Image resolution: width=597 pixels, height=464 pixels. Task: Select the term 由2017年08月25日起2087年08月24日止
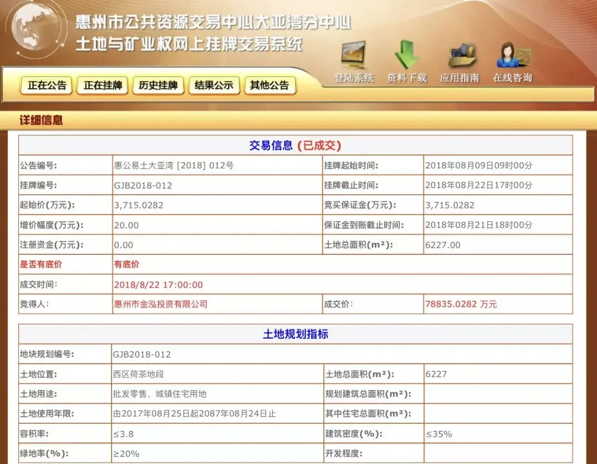coord(194,414)
